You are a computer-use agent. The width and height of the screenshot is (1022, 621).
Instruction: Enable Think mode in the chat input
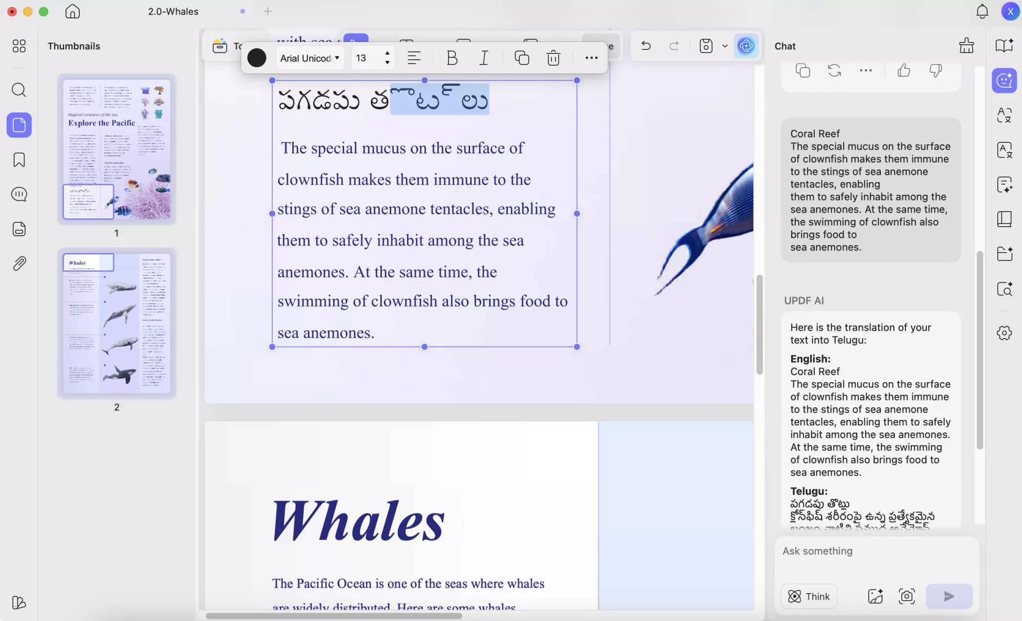[808, 596]
